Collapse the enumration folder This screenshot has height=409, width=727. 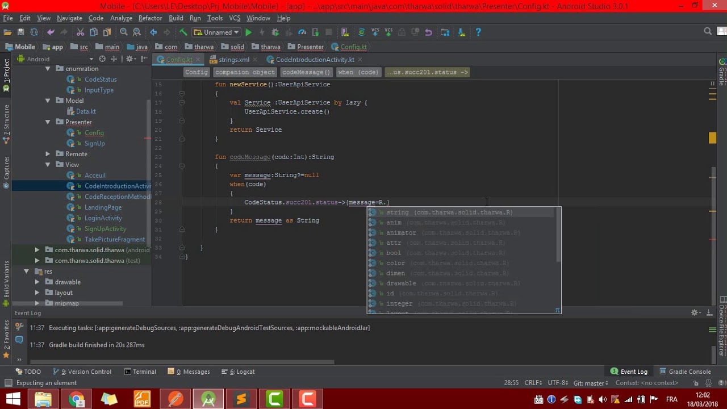[x=48, y=69]
